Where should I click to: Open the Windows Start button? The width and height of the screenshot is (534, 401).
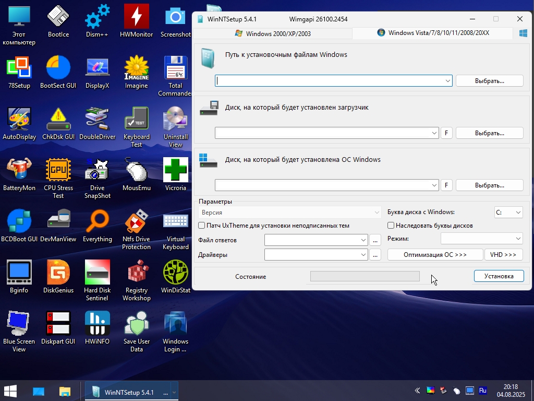coord(10,391)
